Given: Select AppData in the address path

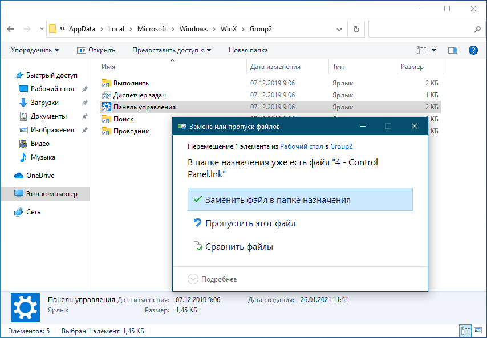Looking at the screenshot, I should point(82,29).
